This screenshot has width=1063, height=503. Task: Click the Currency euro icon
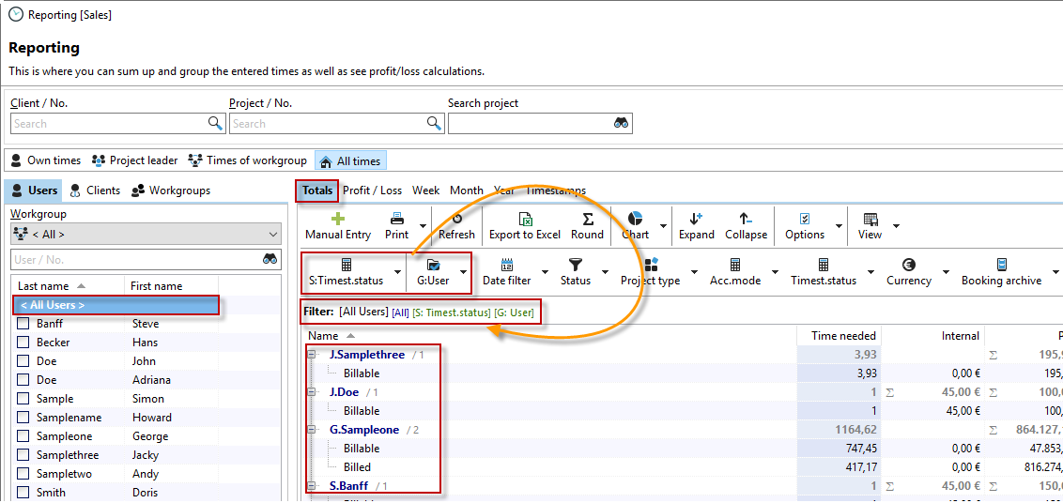pyautogui.click(x=908, y=266)
